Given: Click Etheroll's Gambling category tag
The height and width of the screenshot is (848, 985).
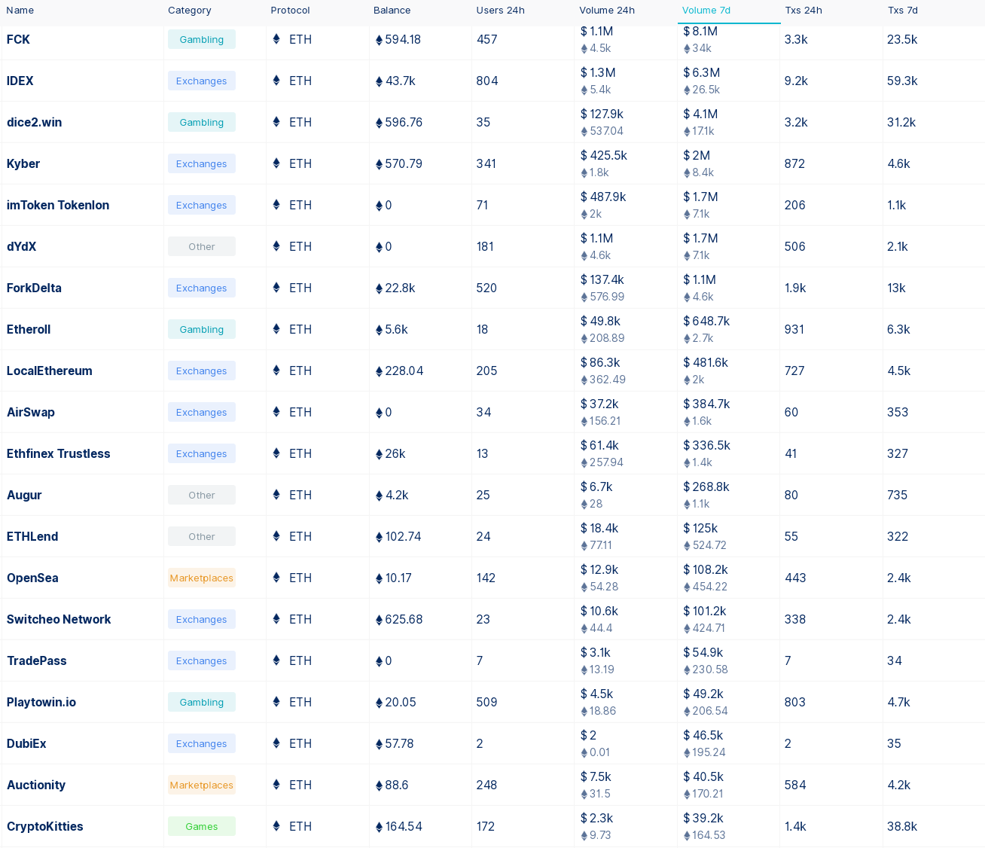Looking at the screenshot, I should pos(202,329).
